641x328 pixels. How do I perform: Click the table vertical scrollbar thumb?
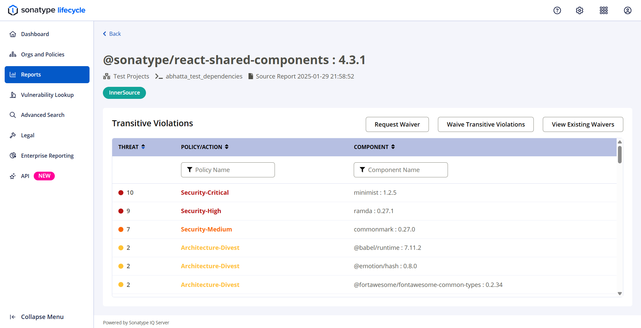pos(620,155)
